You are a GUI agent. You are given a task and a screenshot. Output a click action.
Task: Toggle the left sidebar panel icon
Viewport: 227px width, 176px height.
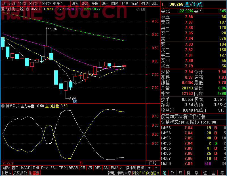click(4, 3)
